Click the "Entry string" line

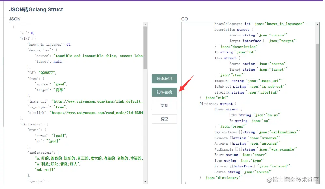pyautogui.click(x=241, y=155)
